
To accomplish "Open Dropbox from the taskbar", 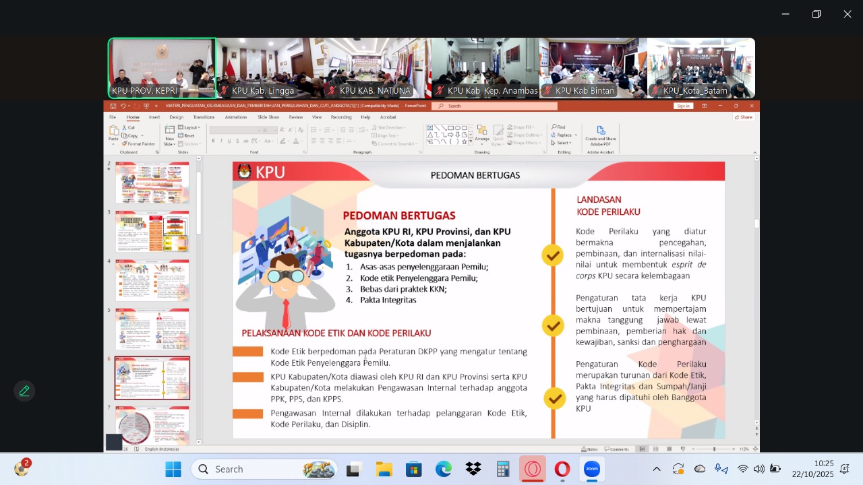I will (x=473, y=470).
